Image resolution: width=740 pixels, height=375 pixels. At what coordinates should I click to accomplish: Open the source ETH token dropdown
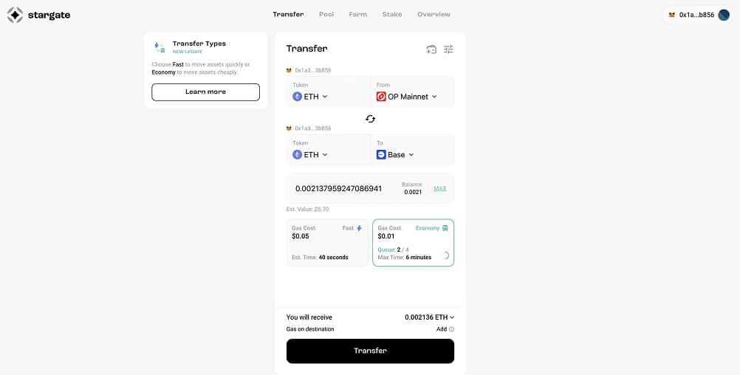point(310,97)
